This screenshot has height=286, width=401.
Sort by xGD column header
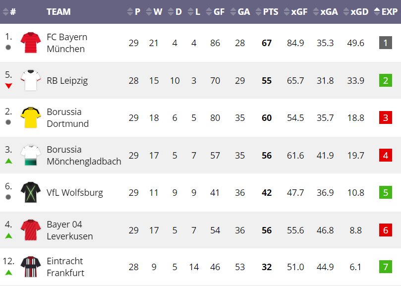tap(356, 12)
